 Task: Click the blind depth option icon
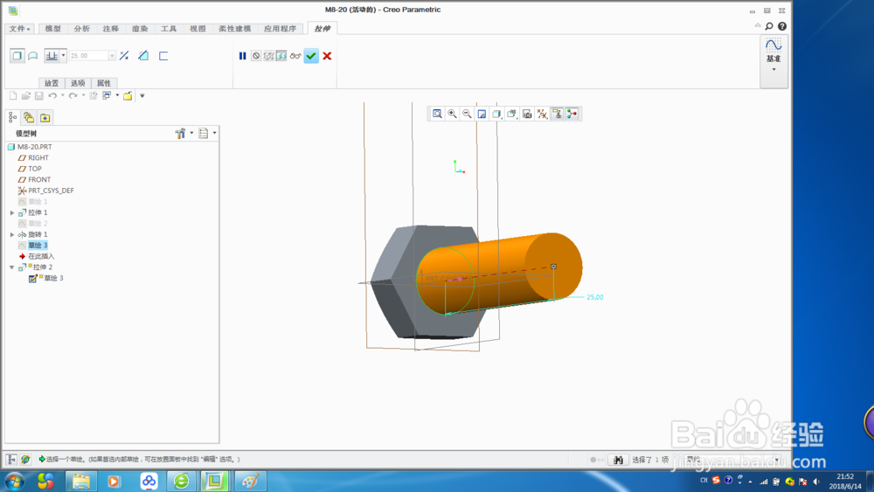pos(52,56)
